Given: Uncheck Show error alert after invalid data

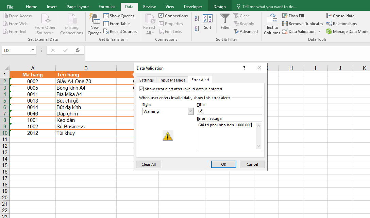Looking at the screenshot, I should 141,89.
